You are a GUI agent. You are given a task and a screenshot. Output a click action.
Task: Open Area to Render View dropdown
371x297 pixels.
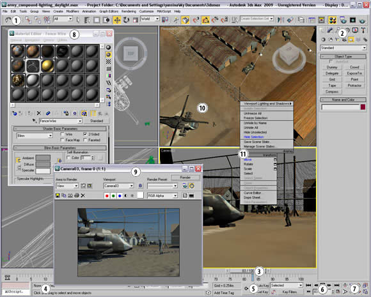click(67, 186)
